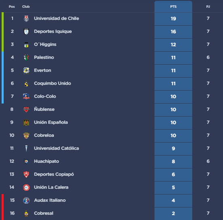
Task: Select the PJ column header
Action: (x=208, y=6)
